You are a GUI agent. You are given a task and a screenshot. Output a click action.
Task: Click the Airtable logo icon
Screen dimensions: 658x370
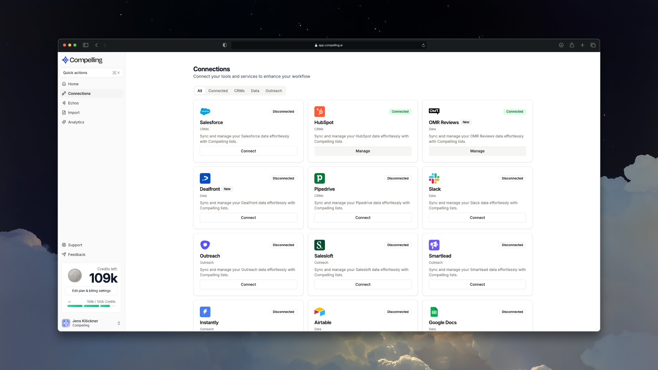click(x=319, y=311)
